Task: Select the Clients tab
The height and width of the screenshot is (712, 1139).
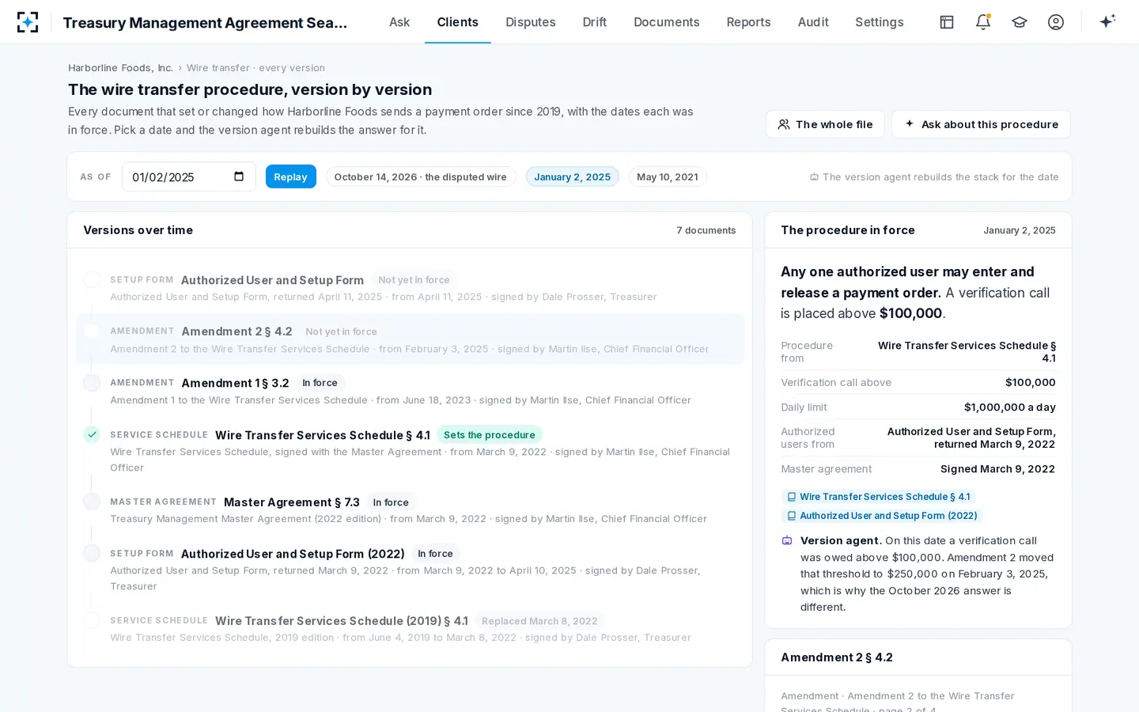Action: 458,22
